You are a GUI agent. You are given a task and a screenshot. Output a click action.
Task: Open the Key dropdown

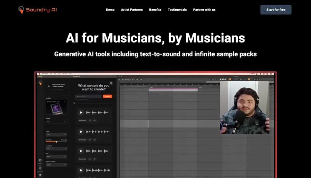56,157
